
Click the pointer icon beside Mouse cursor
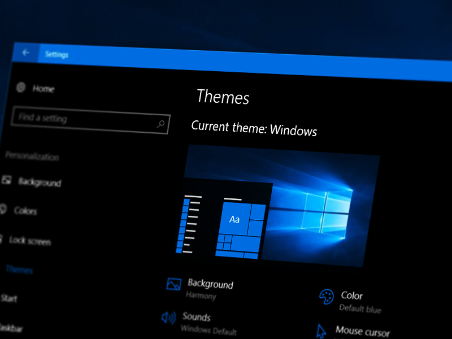[321, 330]
